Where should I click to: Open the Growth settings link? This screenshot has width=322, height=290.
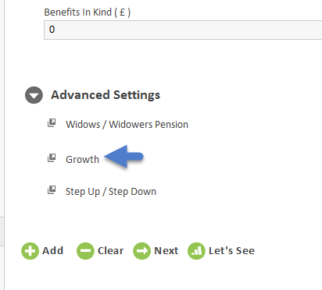pyautogui.click(x=82, y=159)
